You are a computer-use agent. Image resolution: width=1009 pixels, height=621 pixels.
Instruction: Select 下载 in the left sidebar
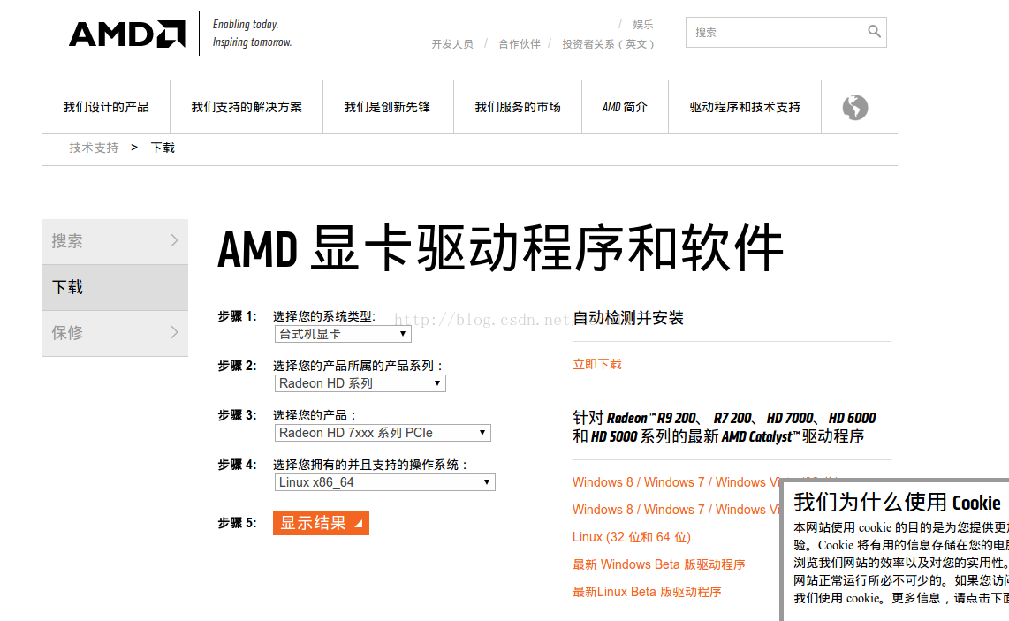pyautogui.click(x=115, y=287)
